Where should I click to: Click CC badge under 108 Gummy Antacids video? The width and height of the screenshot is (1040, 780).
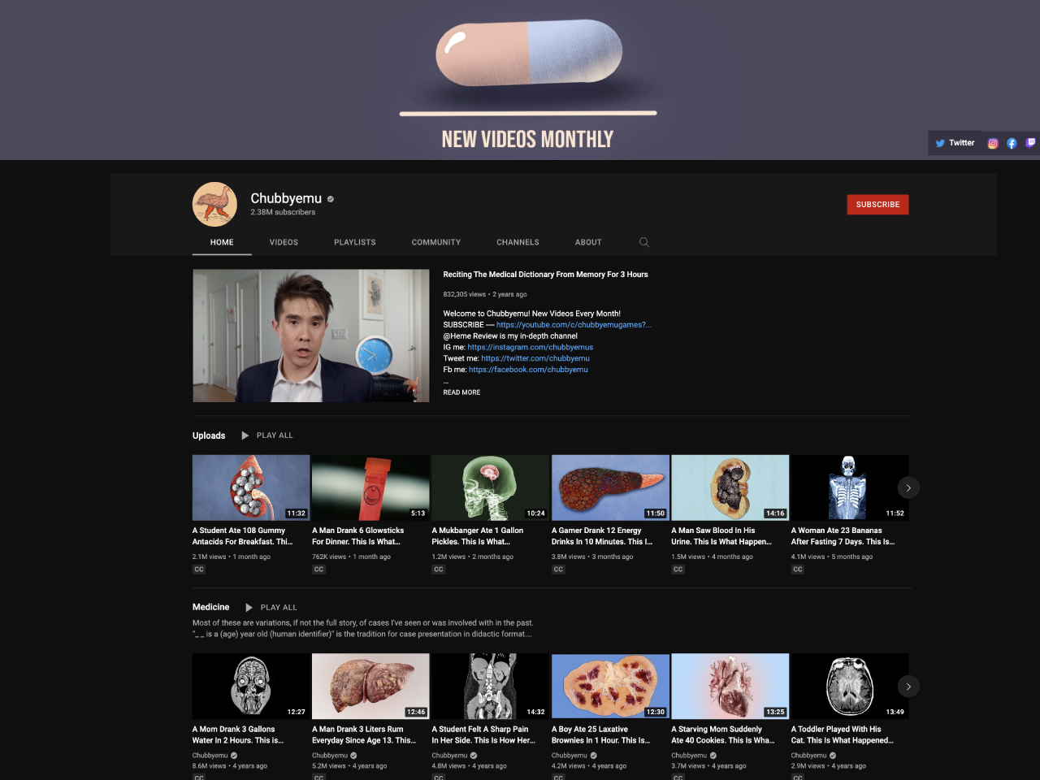(199, 570)
